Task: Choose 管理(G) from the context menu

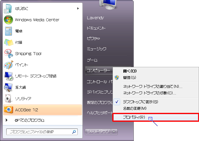Action: pos(129,78)
